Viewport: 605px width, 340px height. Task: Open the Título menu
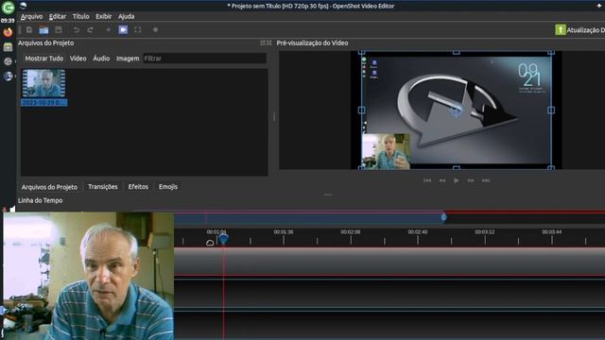coord(80,16)
